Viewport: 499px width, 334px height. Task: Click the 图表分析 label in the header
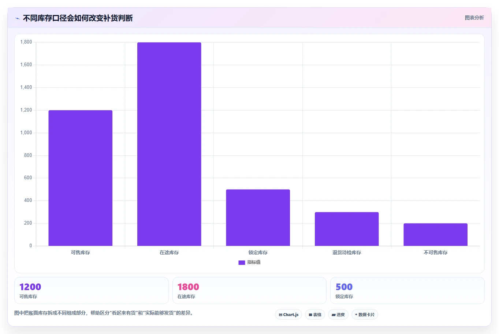pos(474,18)
